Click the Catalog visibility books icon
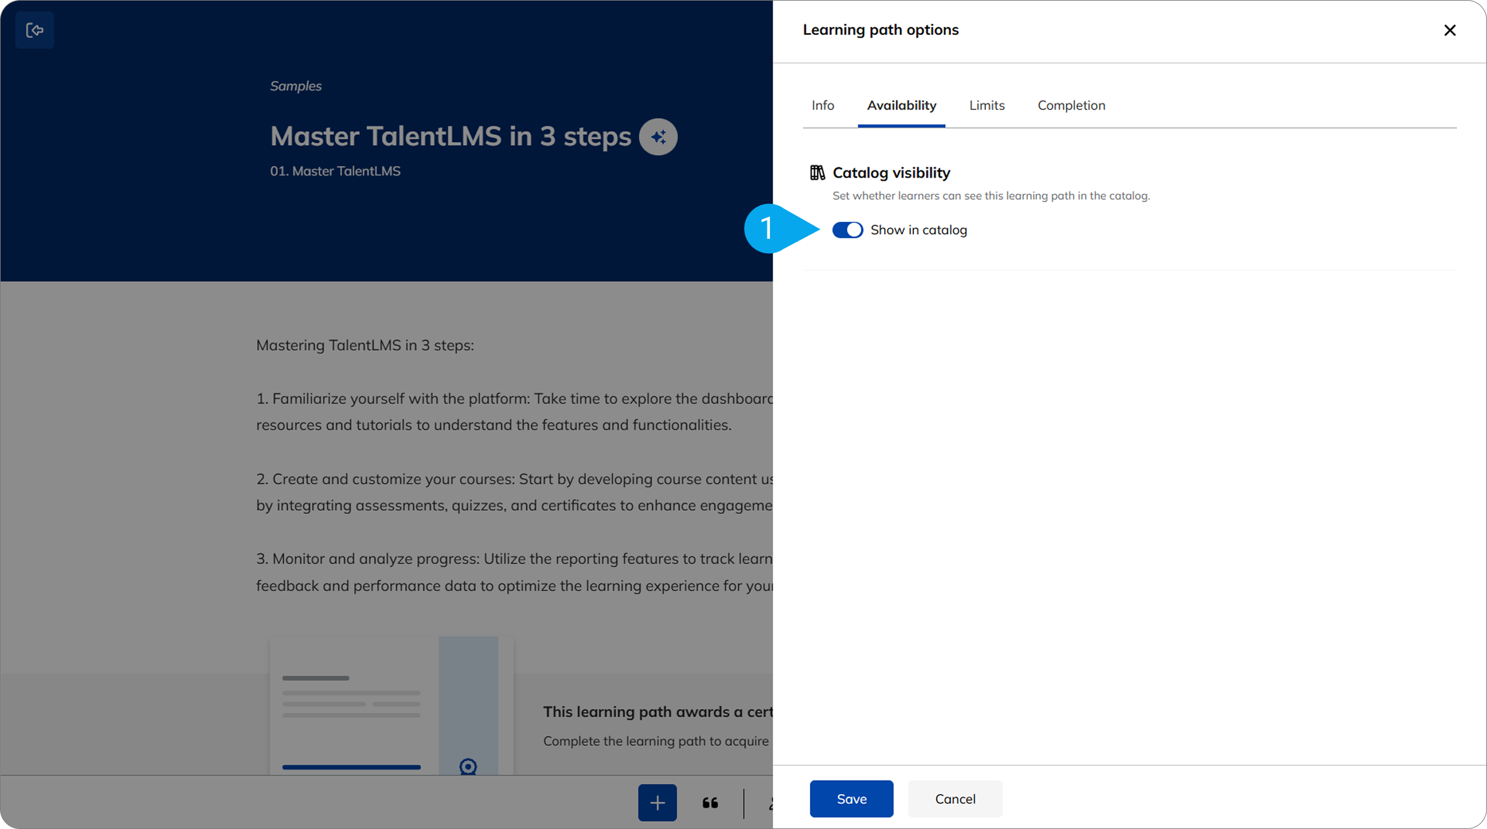The height and width of the screenshot is (829, 1487). (x=817, y=172)
